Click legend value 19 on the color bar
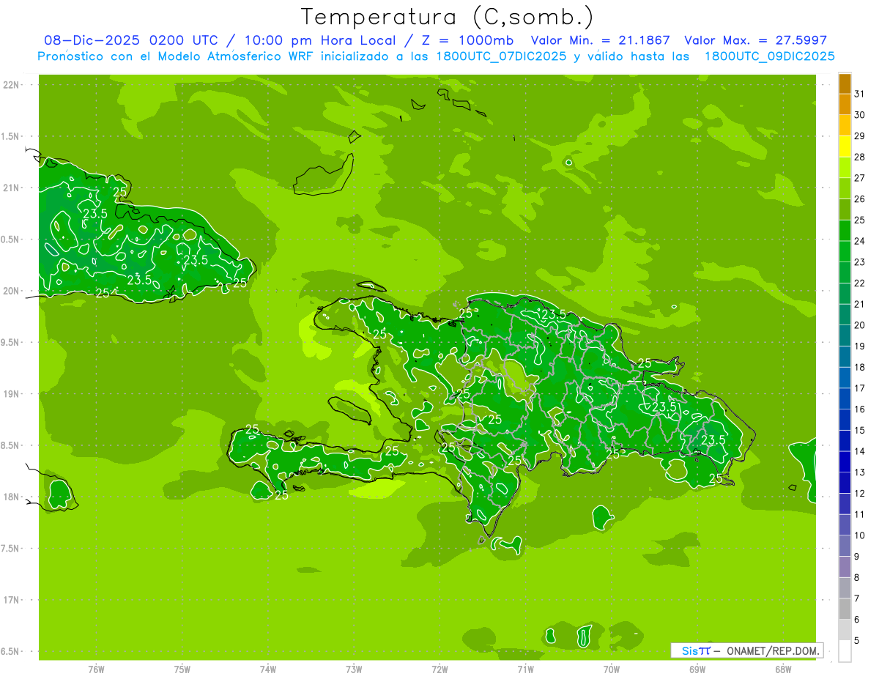The width and height of the screenshot is (879, 679). pos(860,346)
